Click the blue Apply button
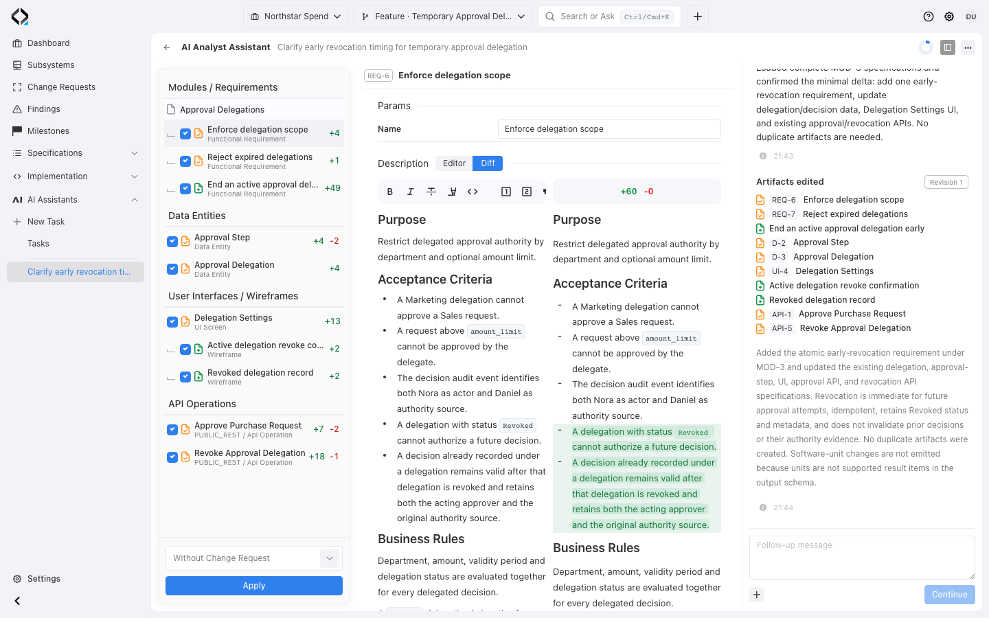 (x=254, y=586)
